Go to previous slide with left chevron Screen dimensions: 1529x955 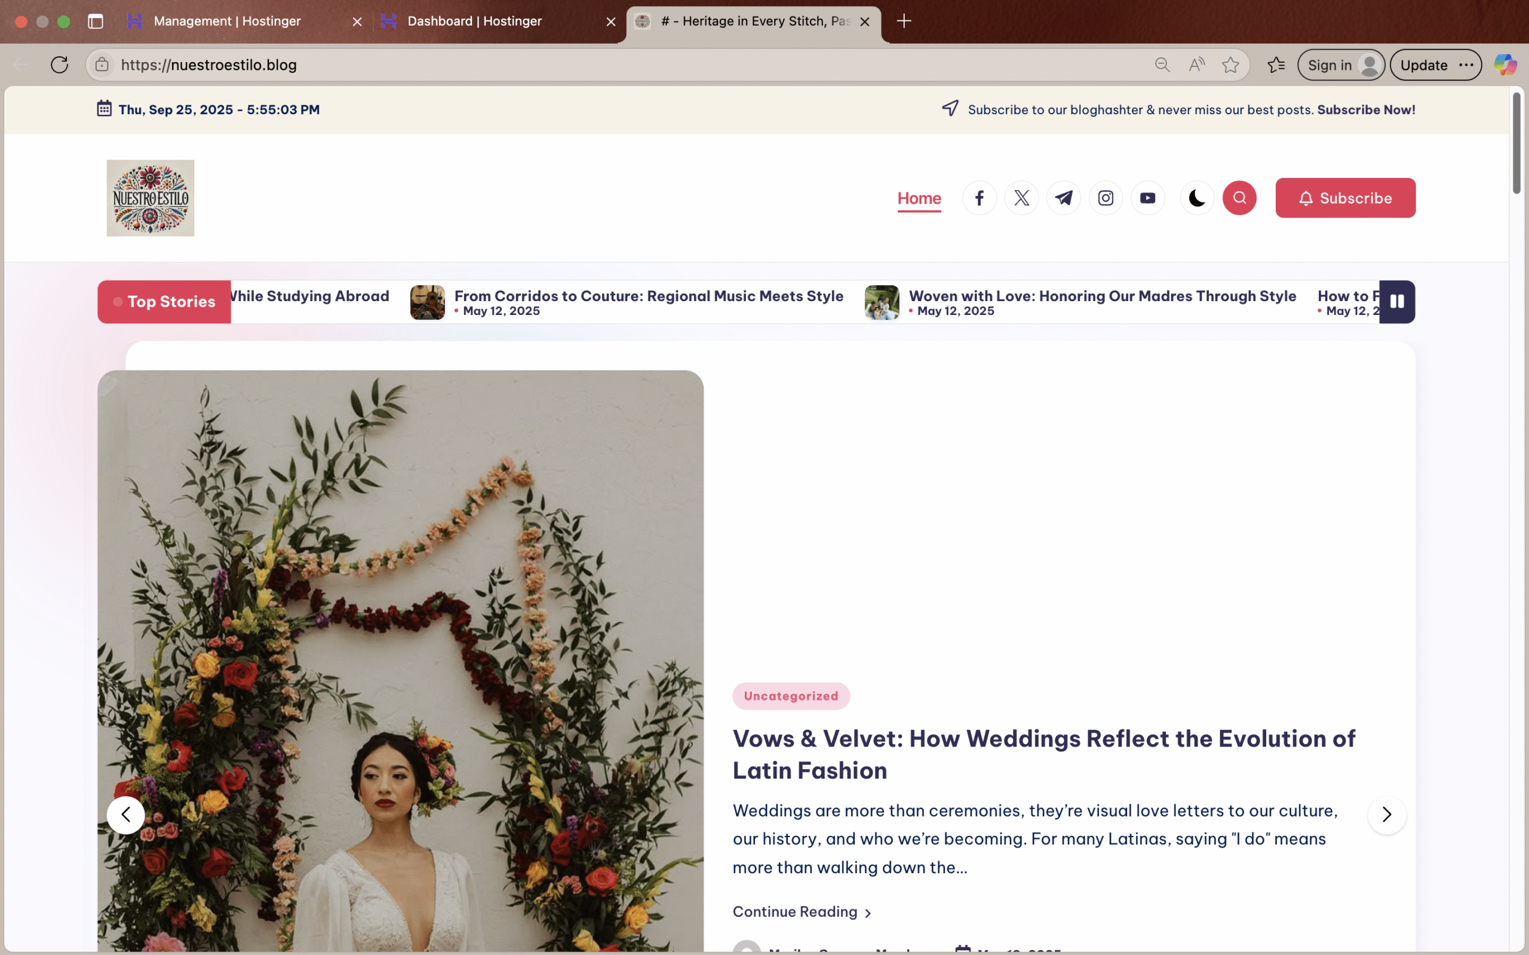(125, 815)
